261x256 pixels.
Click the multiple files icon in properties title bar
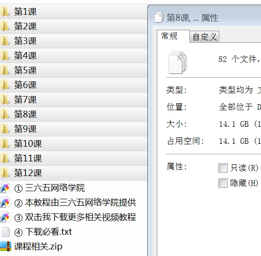(x=159, y=18)
